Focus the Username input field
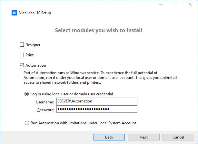Image resolution: width=198 pixels, height=144 pixels. [97, 101]
